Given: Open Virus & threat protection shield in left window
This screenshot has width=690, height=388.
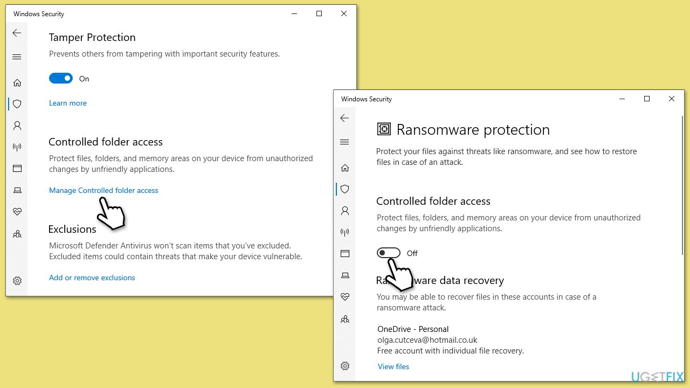Looking at the screenshot, I should tap(17, 104).
